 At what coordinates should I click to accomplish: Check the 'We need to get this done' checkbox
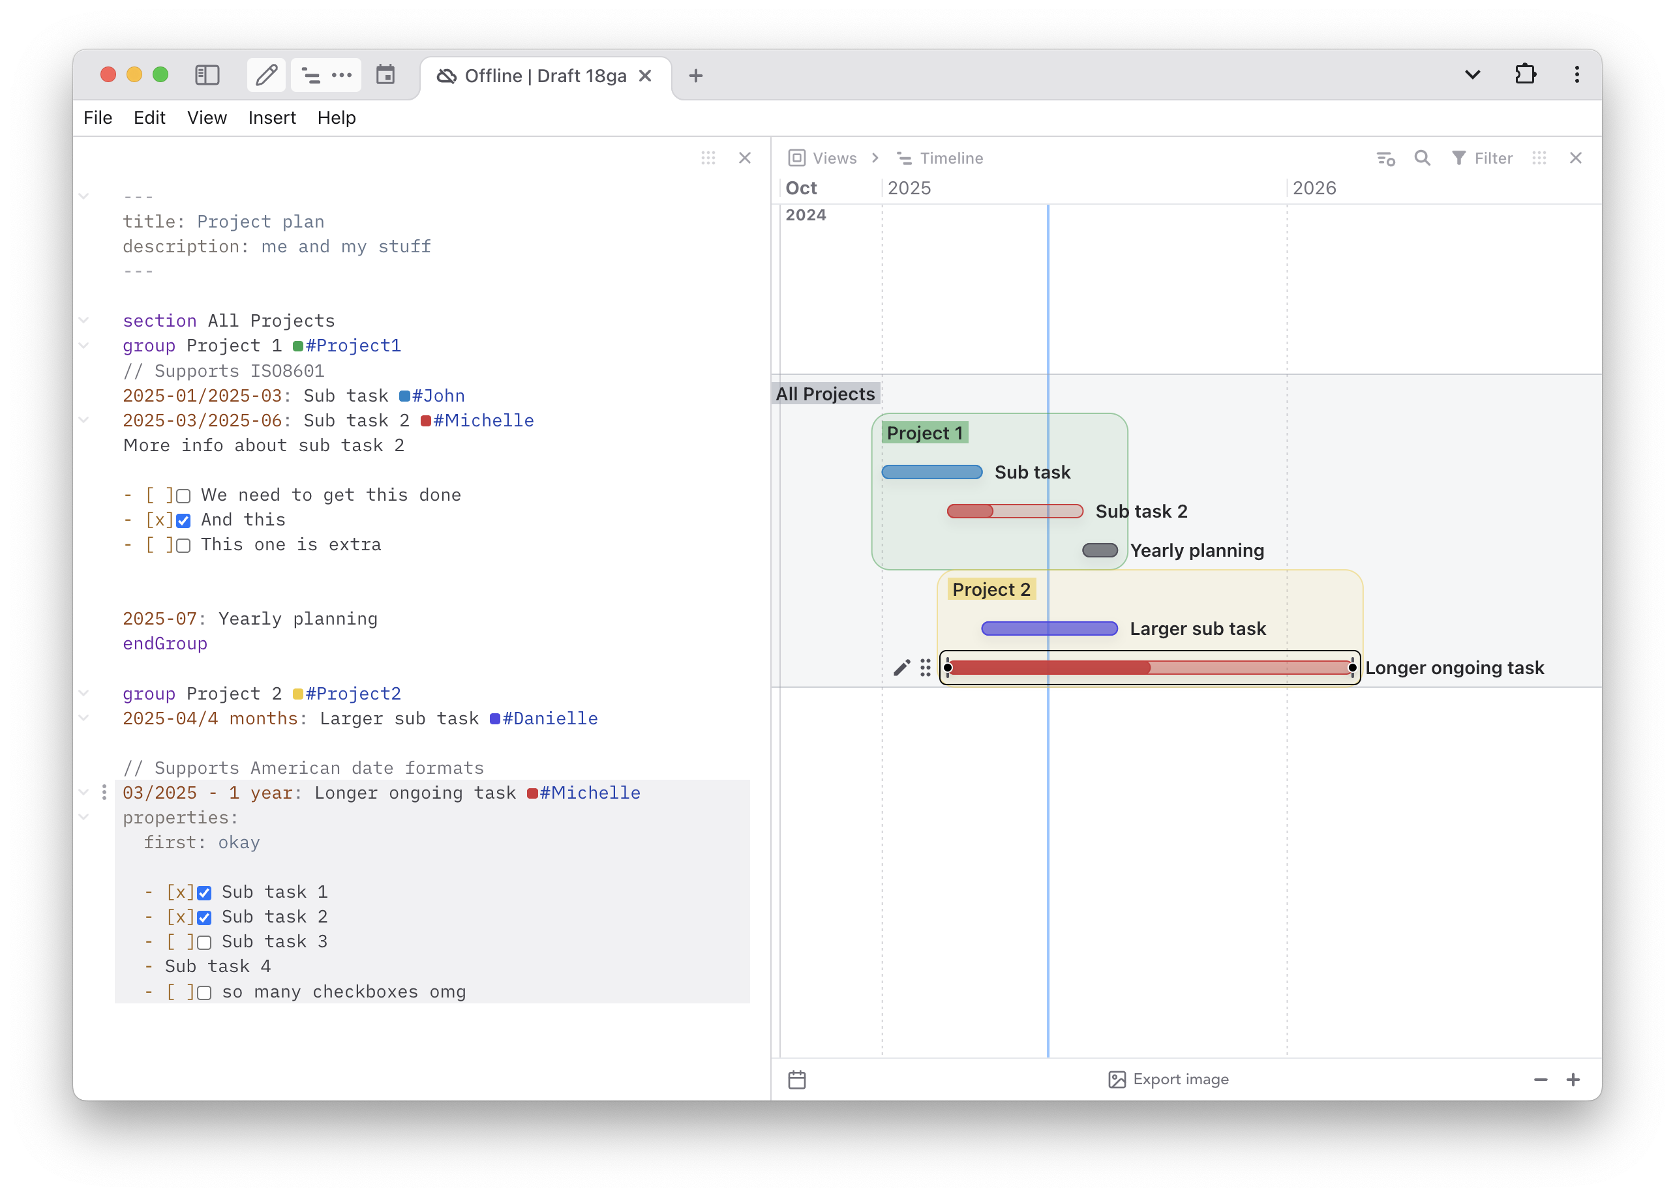pyautogui.click(x=183, y=496)
